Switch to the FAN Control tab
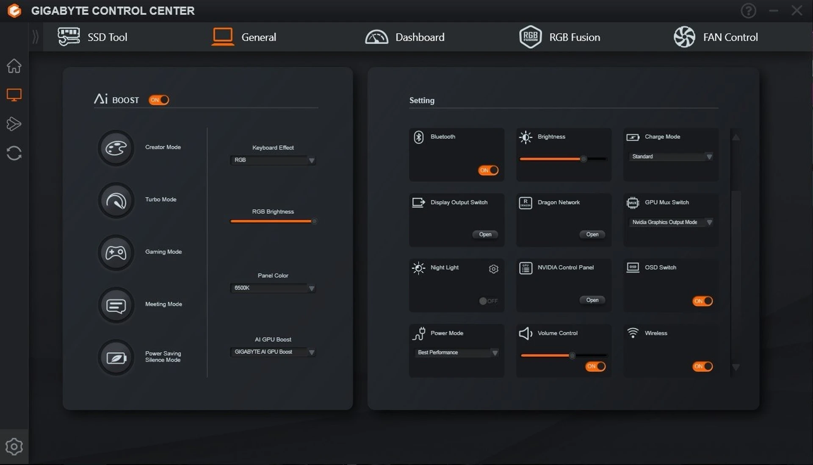Viewport: 813px width, 465px height. coord(716,37)
